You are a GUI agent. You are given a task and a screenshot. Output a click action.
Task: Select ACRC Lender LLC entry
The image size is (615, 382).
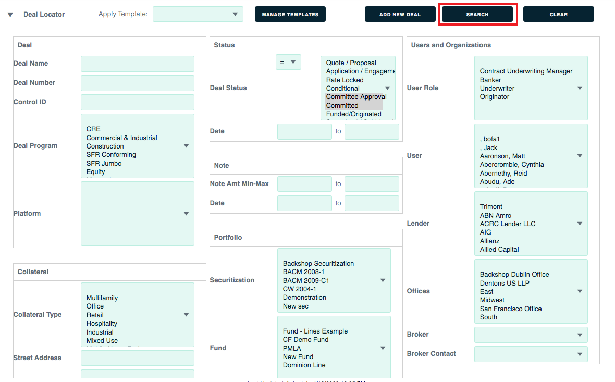tap(507, 224)
